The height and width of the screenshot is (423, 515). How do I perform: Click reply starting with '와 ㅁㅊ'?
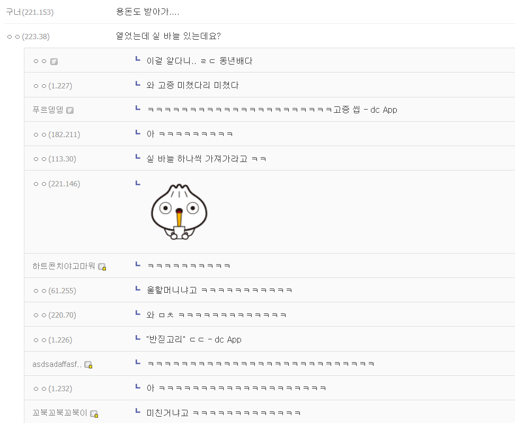[x=216, y=315]
